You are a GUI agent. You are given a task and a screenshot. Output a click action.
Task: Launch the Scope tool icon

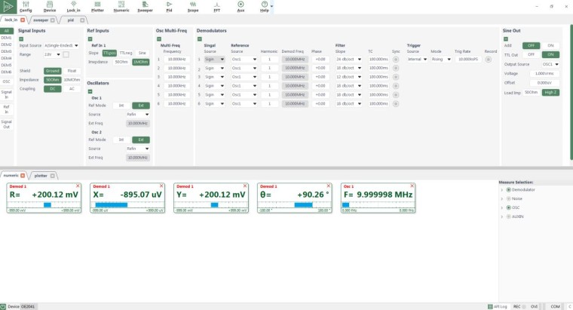point(192,7)
